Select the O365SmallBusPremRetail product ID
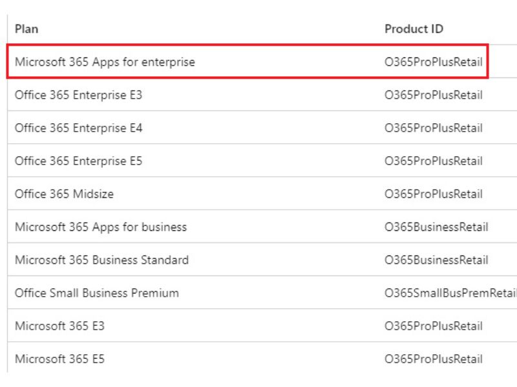This screenshot has height=387, width=517. coord(450,293)
